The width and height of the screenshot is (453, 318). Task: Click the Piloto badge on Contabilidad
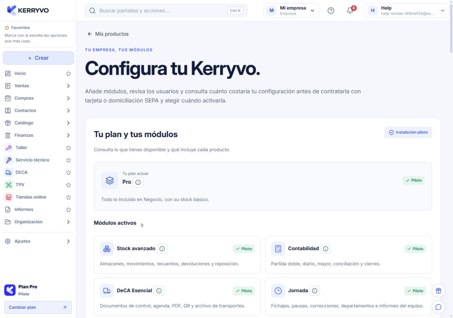tap(415, 249)
